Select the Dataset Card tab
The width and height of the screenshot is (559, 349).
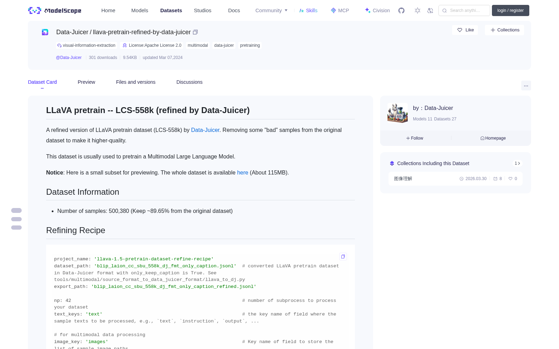tap(42, 82)
